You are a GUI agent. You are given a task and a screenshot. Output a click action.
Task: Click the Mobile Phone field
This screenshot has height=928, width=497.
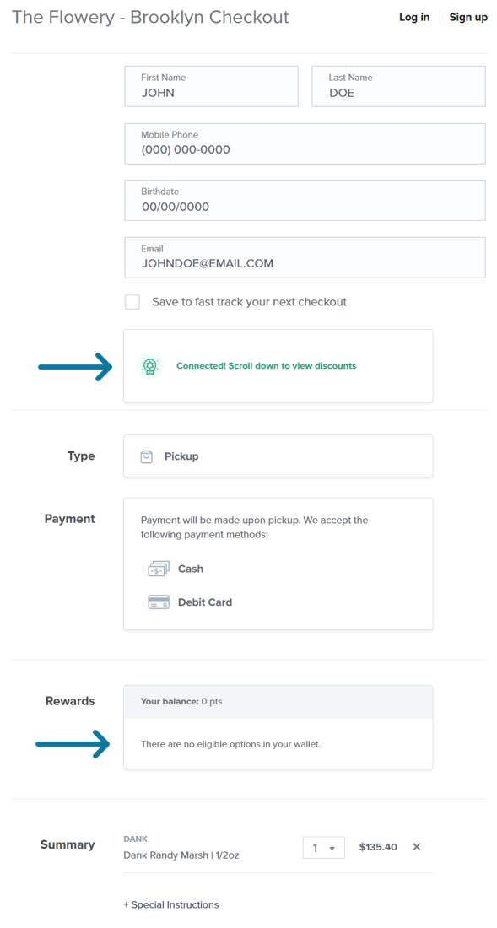(x=305, y=143)
